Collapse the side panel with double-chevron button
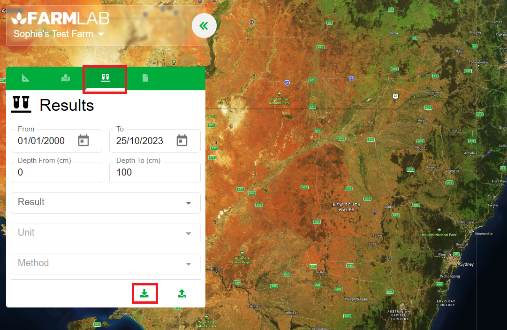Viewport: 507px width, 330px height. click(x=204, y=26)
